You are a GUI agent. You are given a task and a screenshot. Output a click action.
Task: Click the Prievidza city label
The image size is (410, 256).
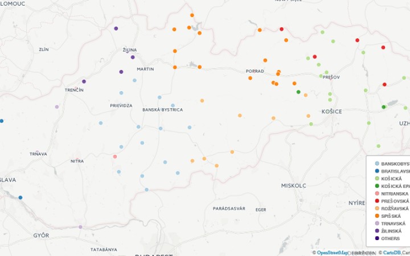click(121, 106)
